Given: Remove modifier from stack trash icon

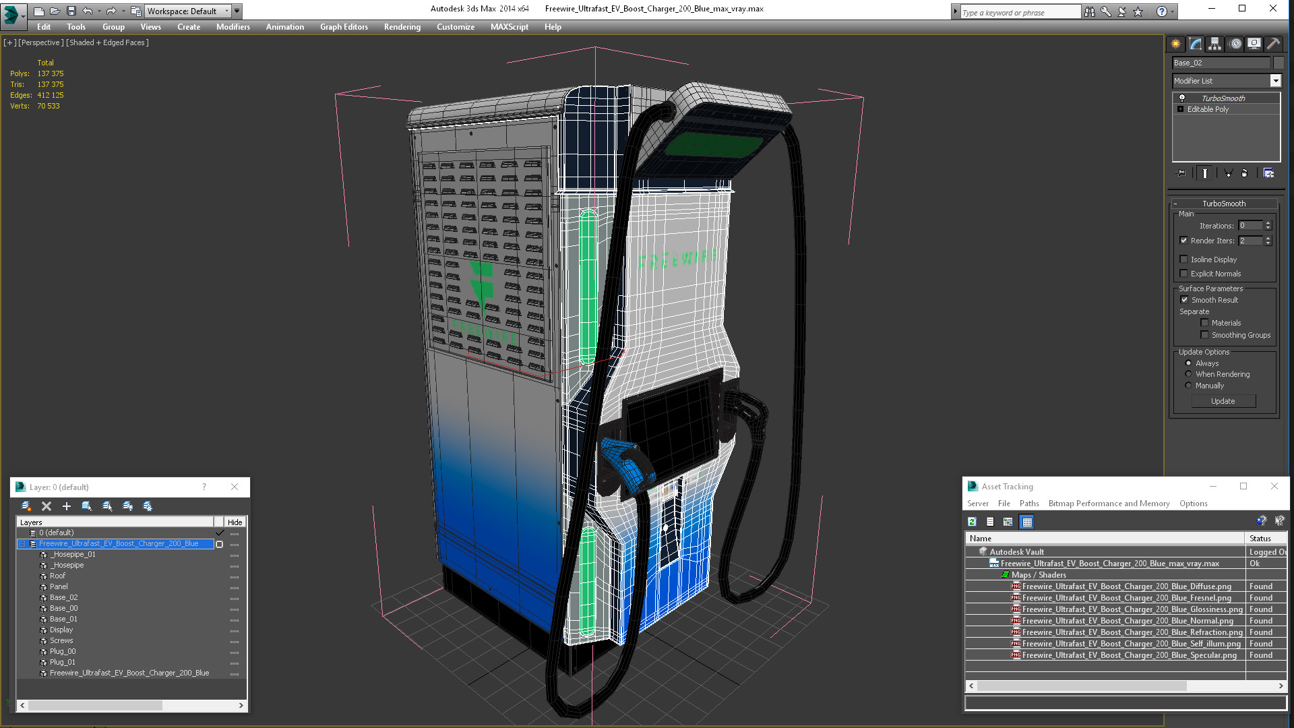Looking at the screenshot, I should pyautogui.click(x=1245, y=173).
